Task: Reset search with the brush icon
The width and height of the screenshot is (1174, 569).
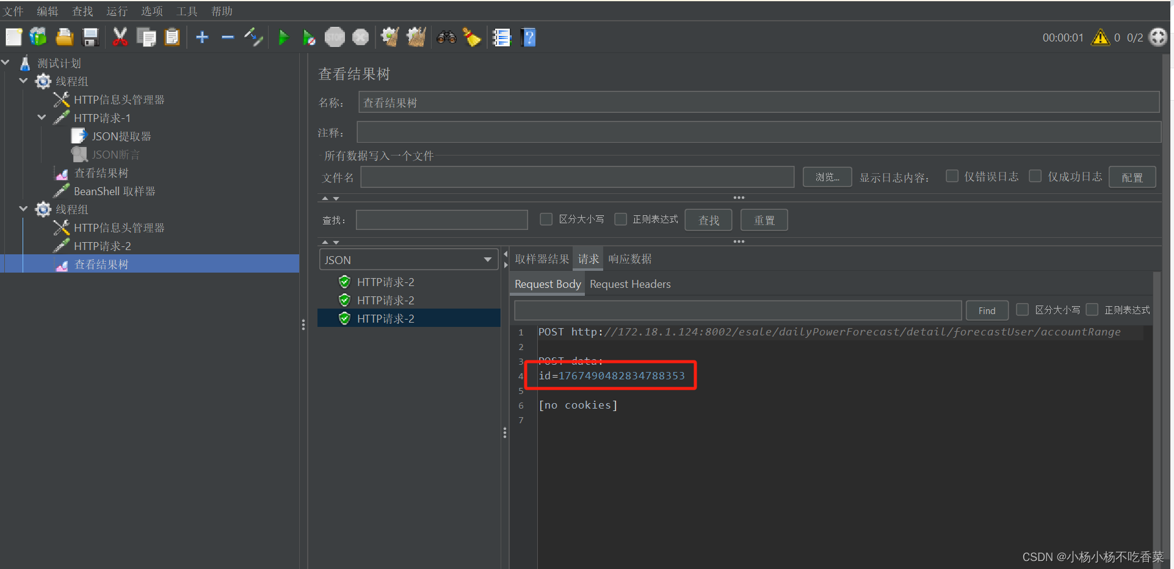Action: click(x=472, y=37)
